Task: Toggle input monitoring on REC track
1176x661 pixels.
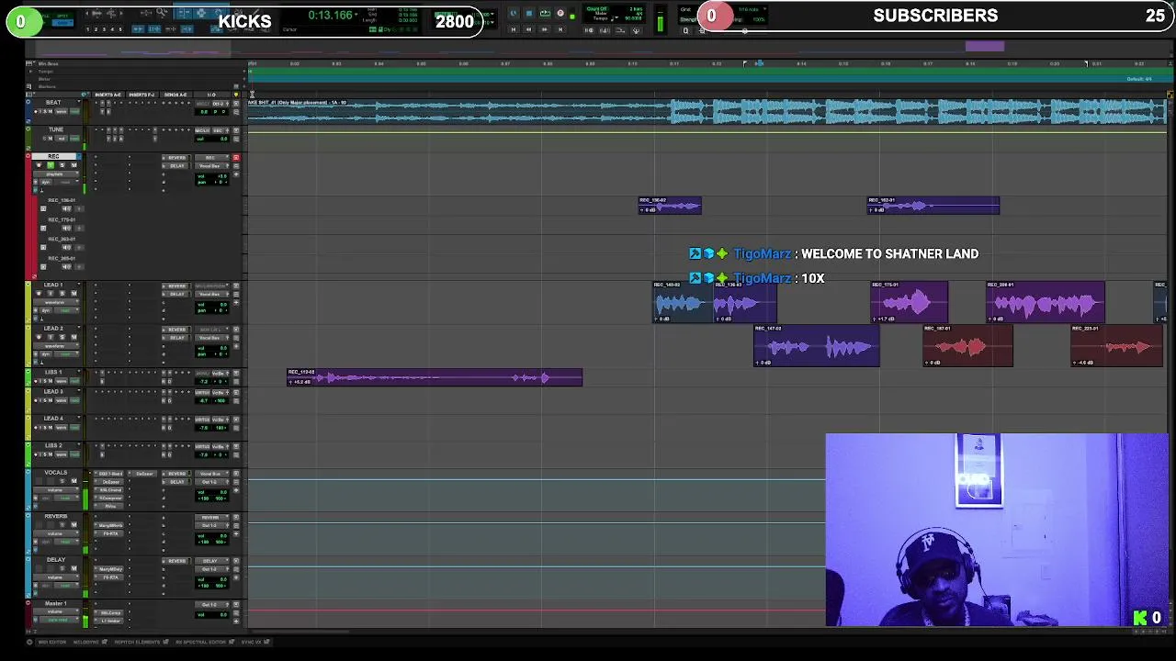Action: (x=51, y=165)
